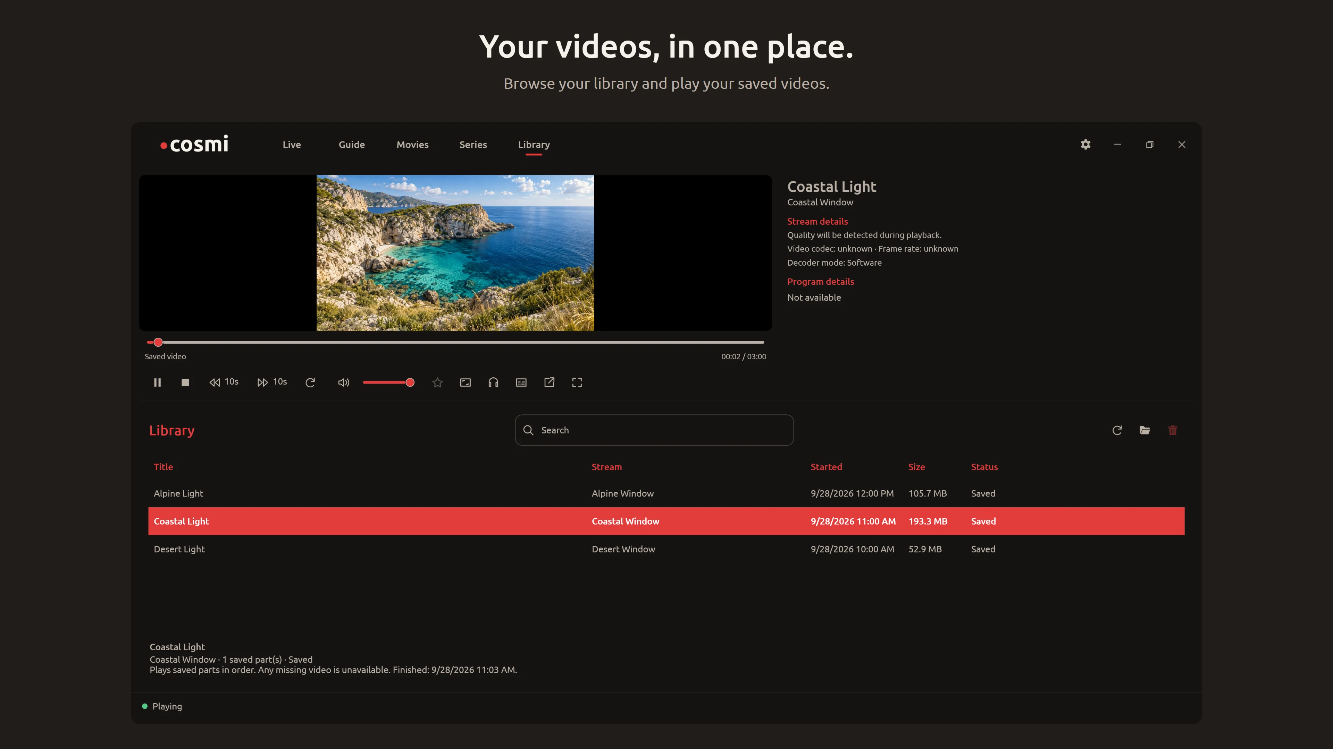The height and width of the screenshot is (749, 1333).
Task: Select the Coastal Light recording row
Action: (x=666, y=521)
